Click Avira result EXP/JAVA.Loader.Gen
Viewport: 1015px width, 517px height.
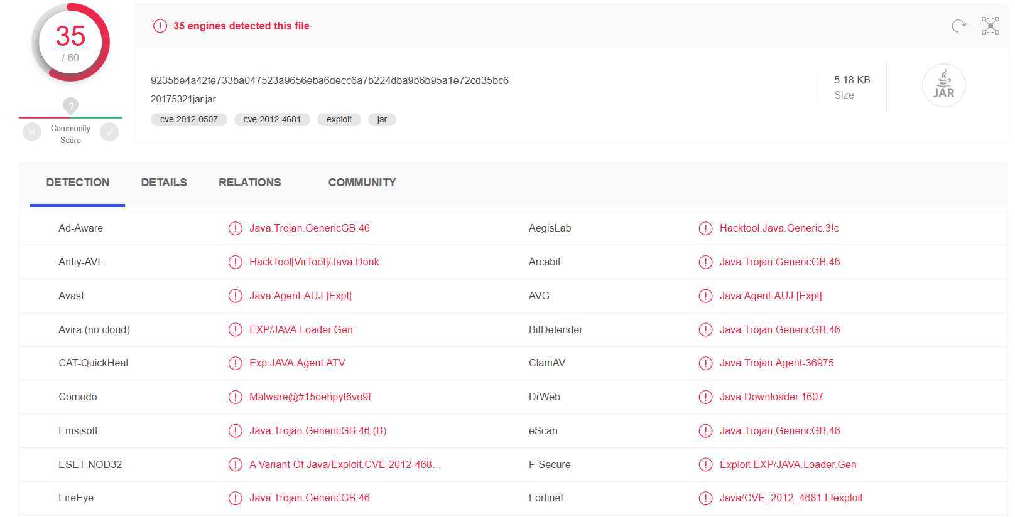click(301, 330)
